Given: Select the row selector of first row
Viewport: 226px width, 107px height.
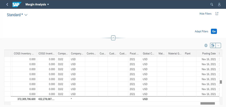Looking at the screenshot, I should tap(8, 59).
